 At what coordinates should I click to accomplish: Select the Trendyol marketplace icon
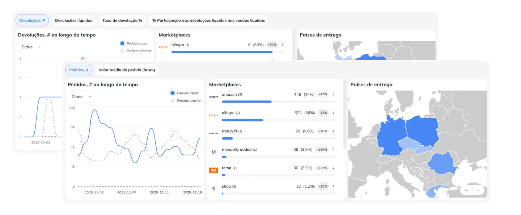click(x=213, y=133)
